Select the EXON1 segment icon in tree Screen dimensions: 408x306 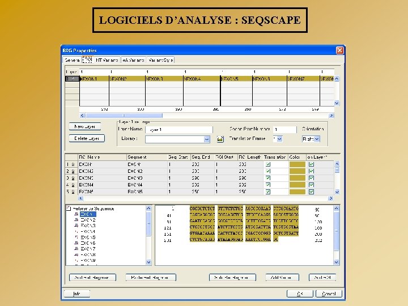(76, 214)
